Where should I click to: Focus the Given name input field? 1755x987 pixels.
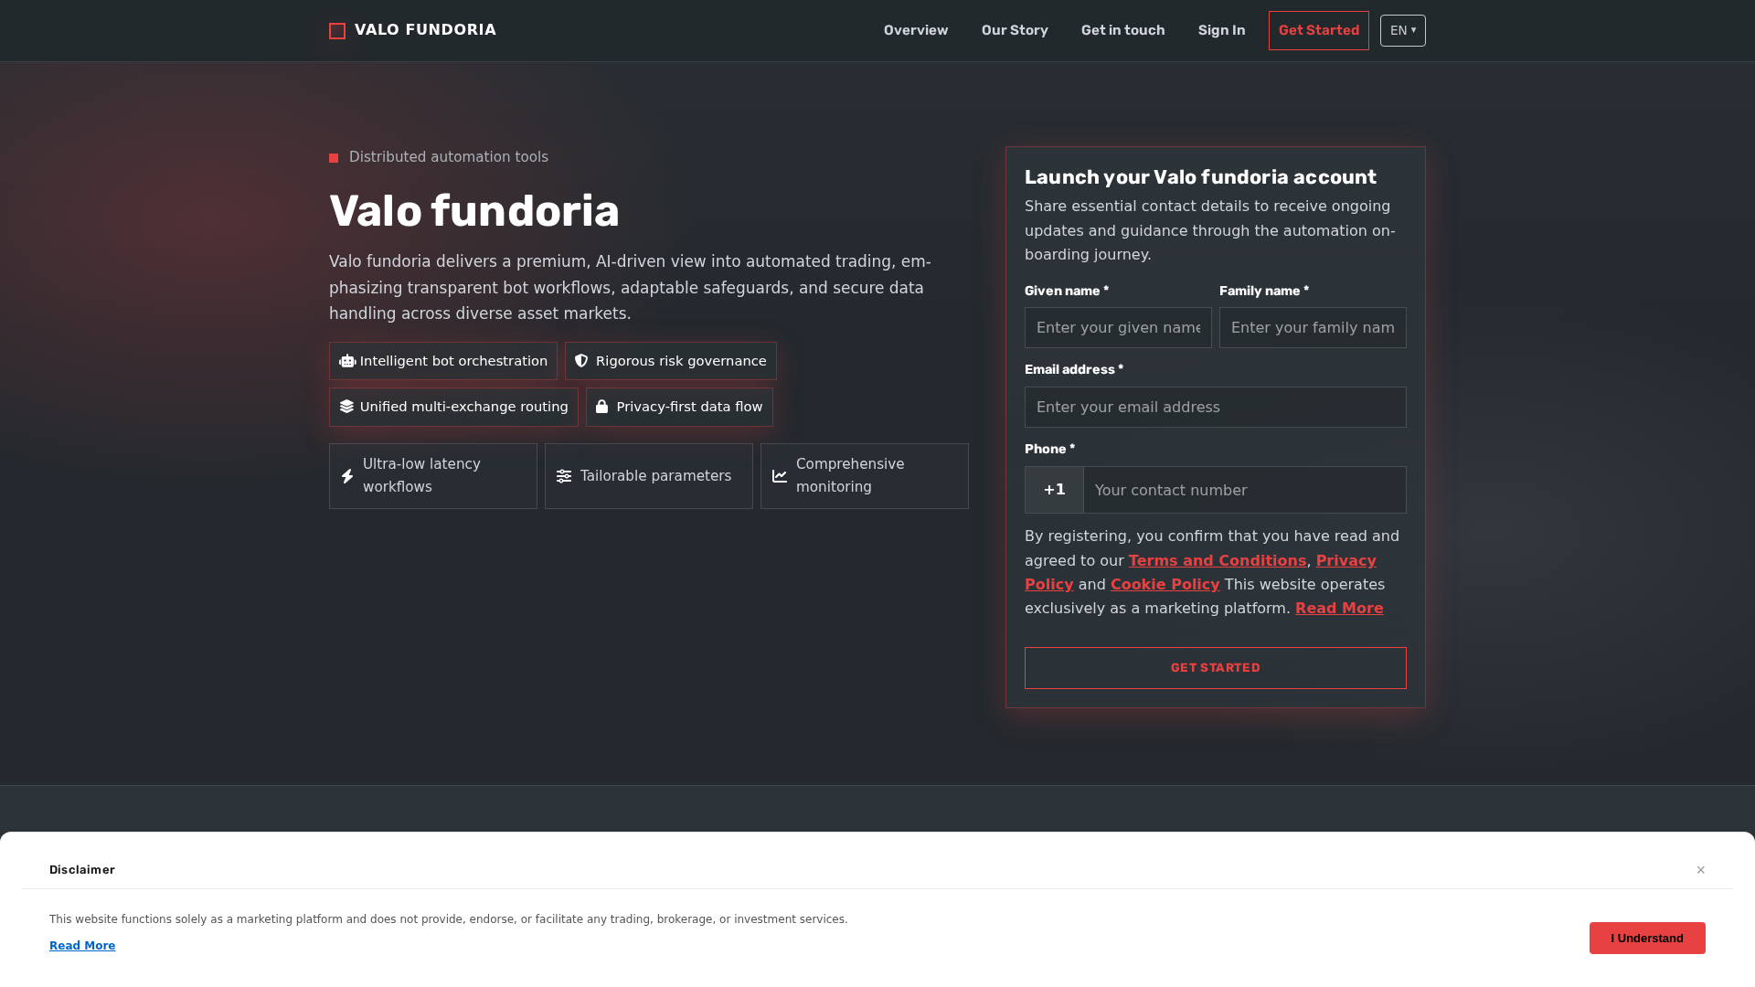(x=1118, y=328)
